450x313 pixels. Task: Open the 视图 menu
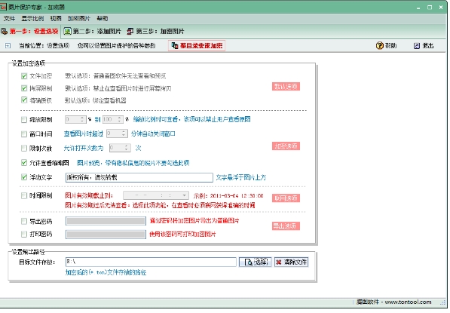click(56, 19)
